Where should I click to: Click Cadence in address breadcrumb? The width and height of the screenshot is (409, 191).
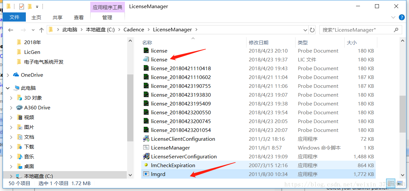(x=134, y=30)
